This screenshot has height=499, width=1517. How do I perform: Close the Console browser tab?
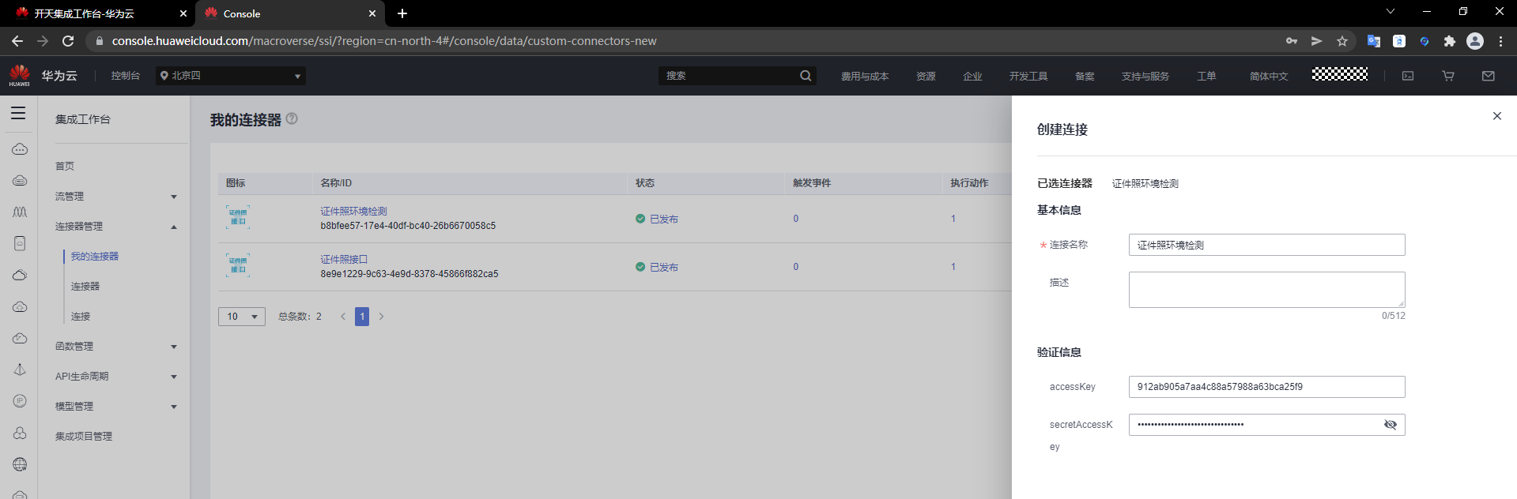(372, 13)
